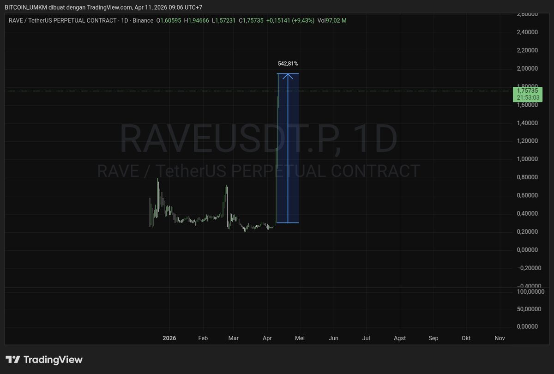Image resolution: width=554 pixels, height=374 pixels.
Task: Click the 2,40000 price axis label
Action: (x=527, y=32)
